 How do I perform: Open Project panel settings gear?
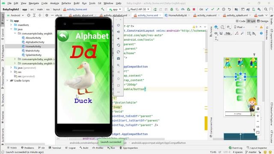[47, 15]
